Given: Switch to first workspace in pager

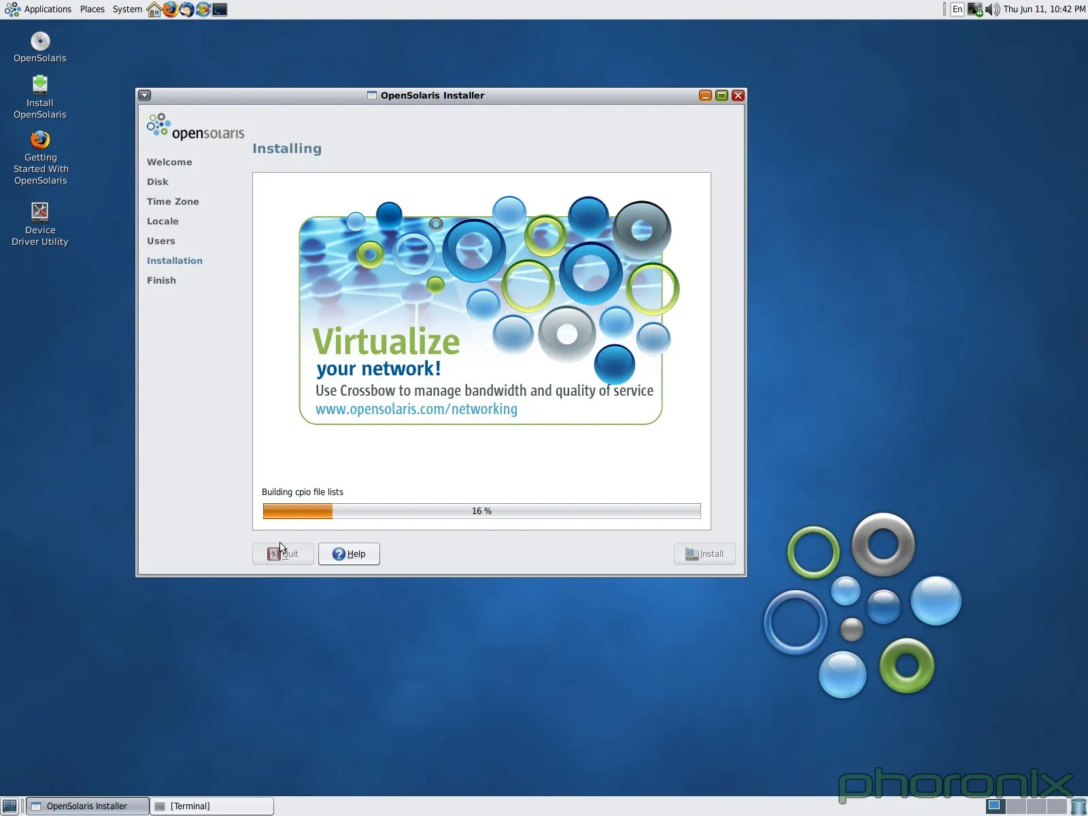Looking at the screenshot, I should pyautogui.click(x=995, y=806).
